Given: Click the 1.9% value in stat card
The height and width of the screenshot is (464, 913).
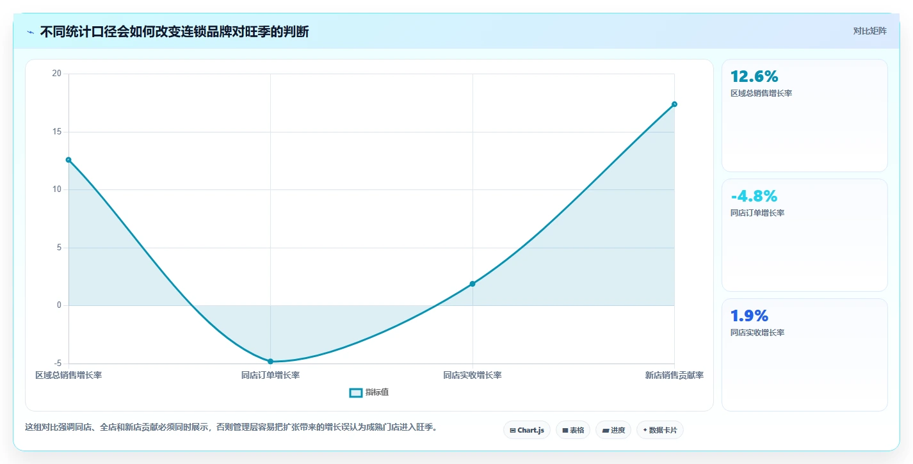Looking at the screenshot, I should [749, 316].
